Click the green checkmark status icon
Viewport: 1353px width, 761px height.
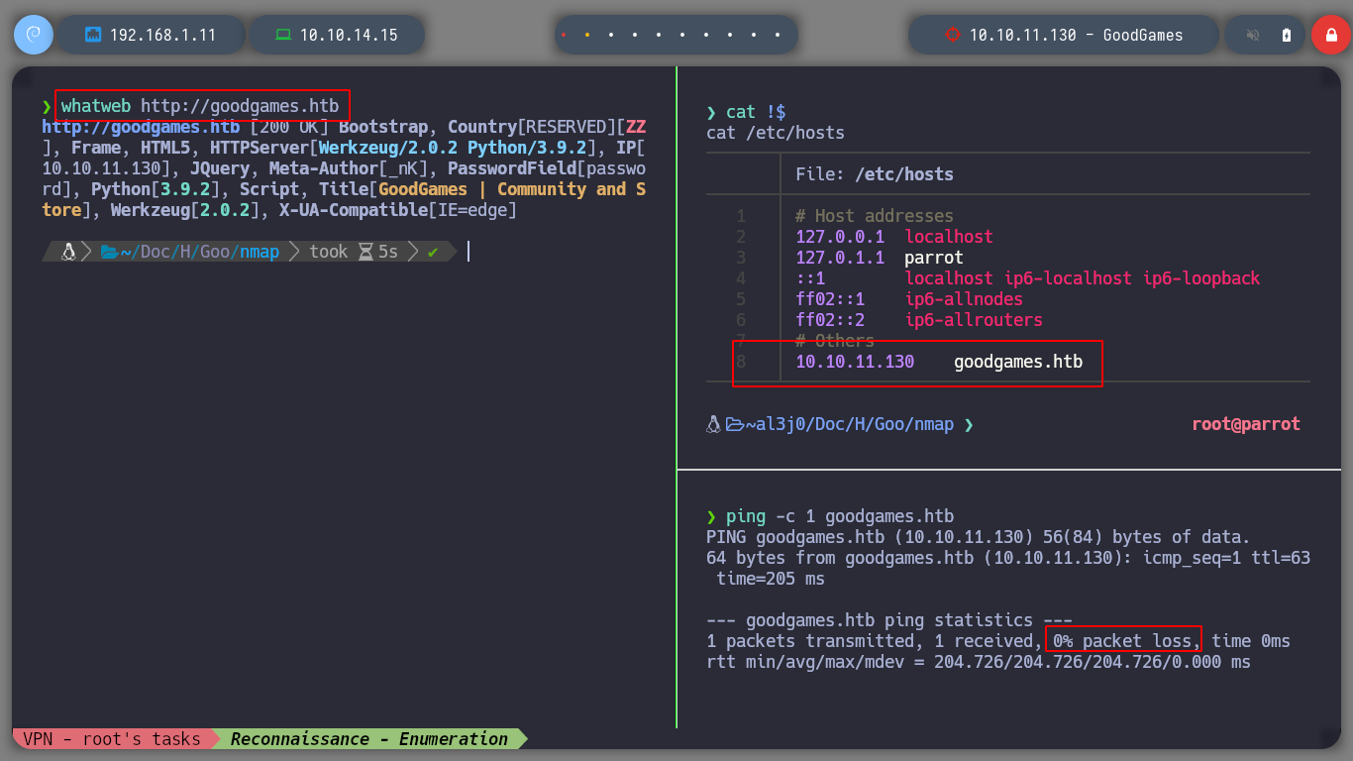click(x=433, y=252)
